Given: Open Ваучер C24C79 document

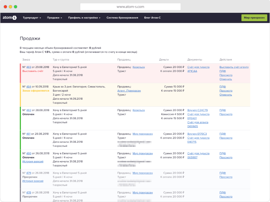Looking at the screenshot, I should [x=197, y=110].
